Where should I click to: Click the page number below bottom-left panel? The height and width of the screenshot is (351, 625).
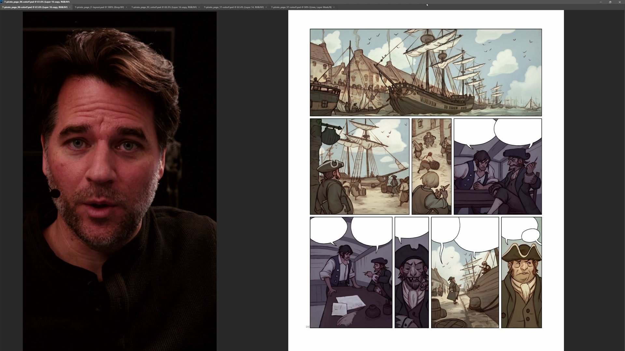pyautogui.click(x=308, y=327)
